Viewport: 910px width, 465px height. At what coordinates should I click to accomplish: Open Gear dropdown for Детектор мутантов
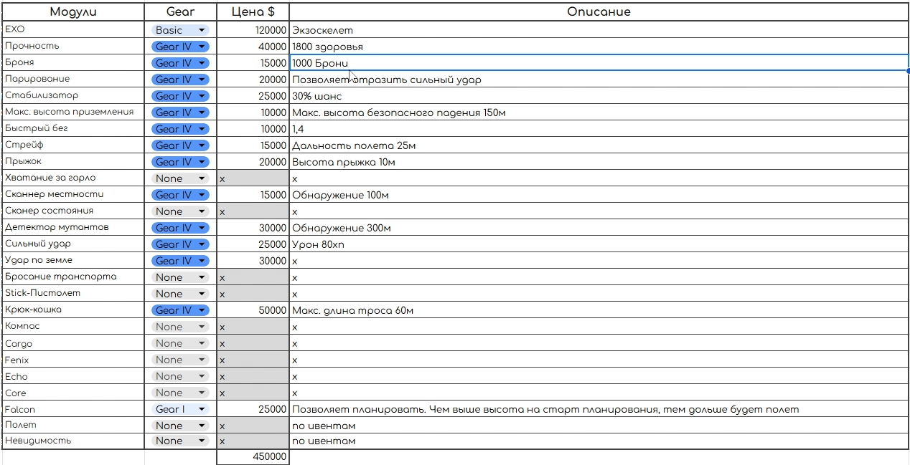point(180,228)
